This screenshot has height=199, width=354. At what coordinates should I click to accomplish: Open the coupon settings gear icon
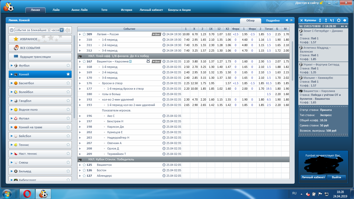(x=338, y=20)
